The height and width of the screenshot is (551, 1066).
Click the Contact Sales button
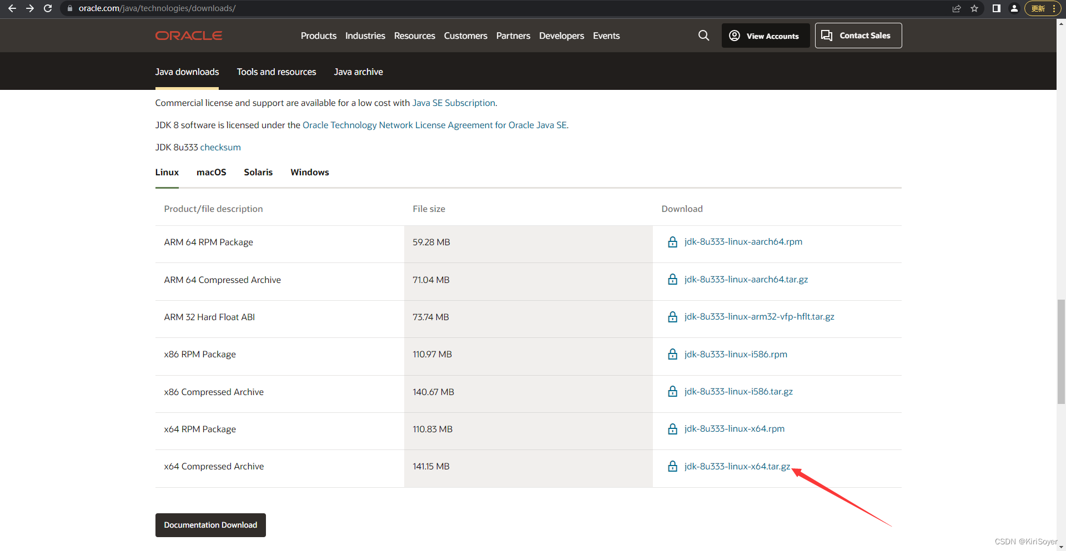(x=858, y=36)
